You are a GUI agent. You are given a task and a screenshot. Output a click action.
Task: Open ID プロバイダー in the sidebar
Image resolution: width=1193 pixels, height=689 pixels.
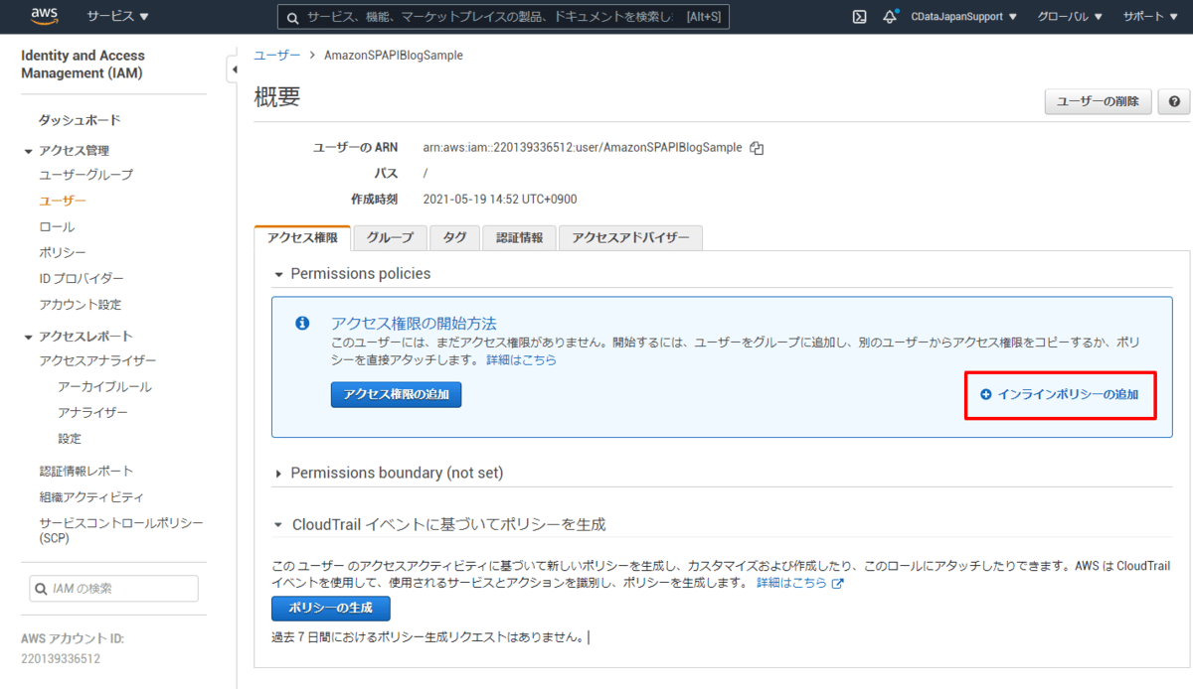(82, 279)
